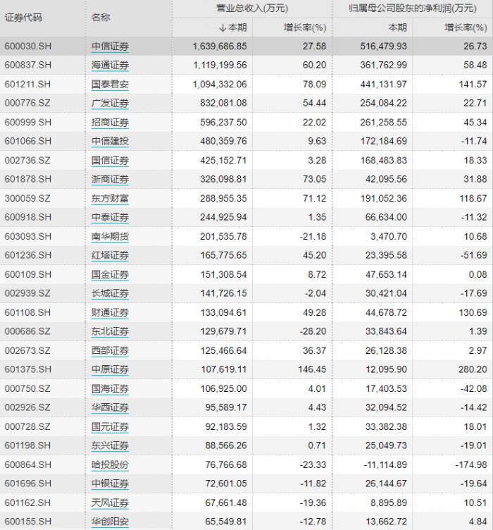Click net profit 本期 column header
Screen dimensions: 493x530
pos(397,27)
